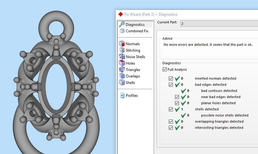Go to the Noise Shells page

[135, 57]
